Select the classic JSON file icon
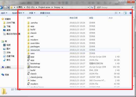The height and width of the screenshot is (97, 136). (29, 74)
